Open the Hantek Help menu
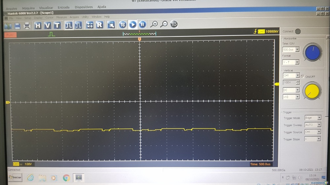Screen dimensions: 330x185 tap(107, 16)
